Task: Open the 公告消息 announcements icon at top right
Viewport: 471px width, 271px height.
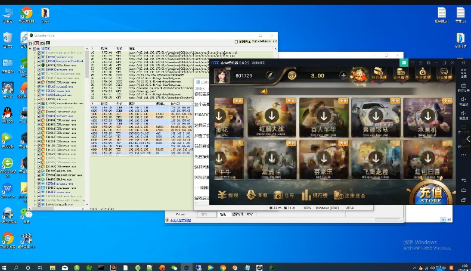Action: coord(443,74)
